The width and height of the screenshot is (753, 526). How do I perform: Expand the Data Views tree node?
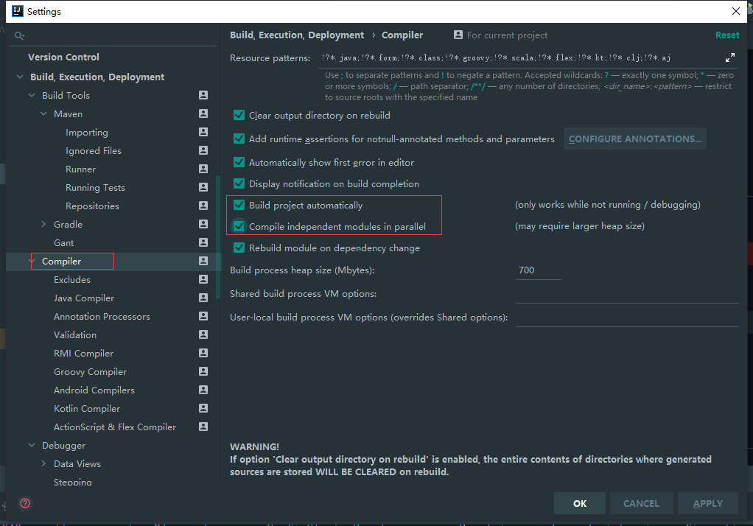point(43,463)
